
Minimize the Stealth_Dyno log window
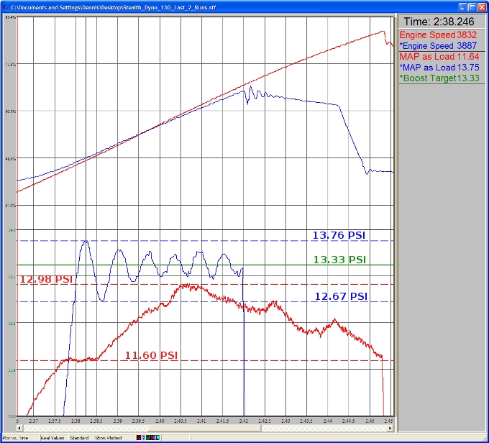point(462,7)
